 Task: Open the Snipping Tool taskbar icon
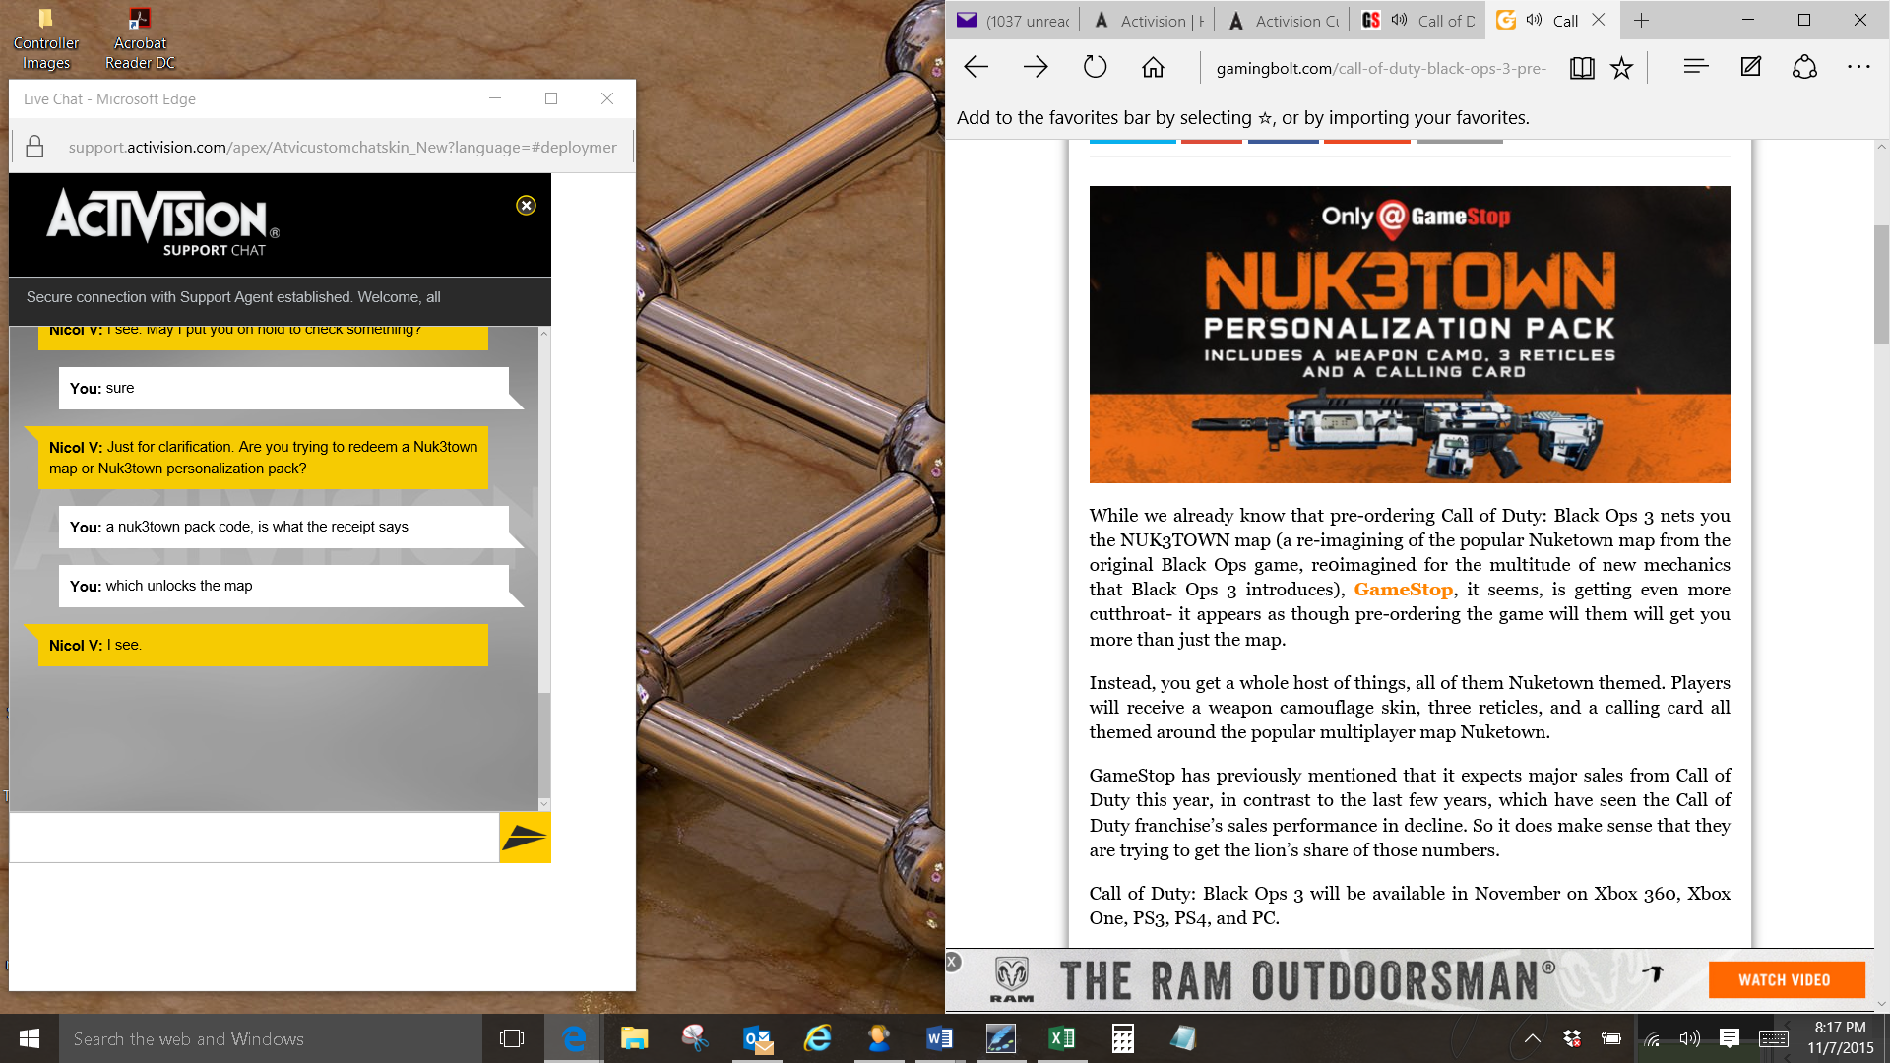(695, 1038)
